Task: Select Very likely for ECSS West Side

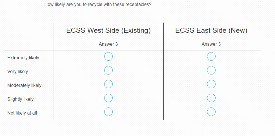Action: [x=108, y=70]
